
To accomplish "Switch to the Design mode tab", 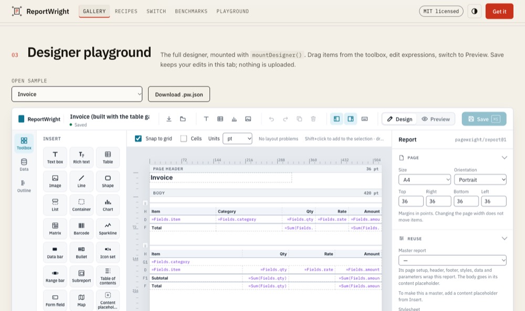I will (400, 119).
